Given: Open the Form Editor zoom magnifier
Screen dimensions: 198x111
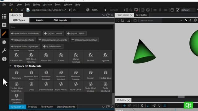Looking at the screenshot, I should point(195,20).
